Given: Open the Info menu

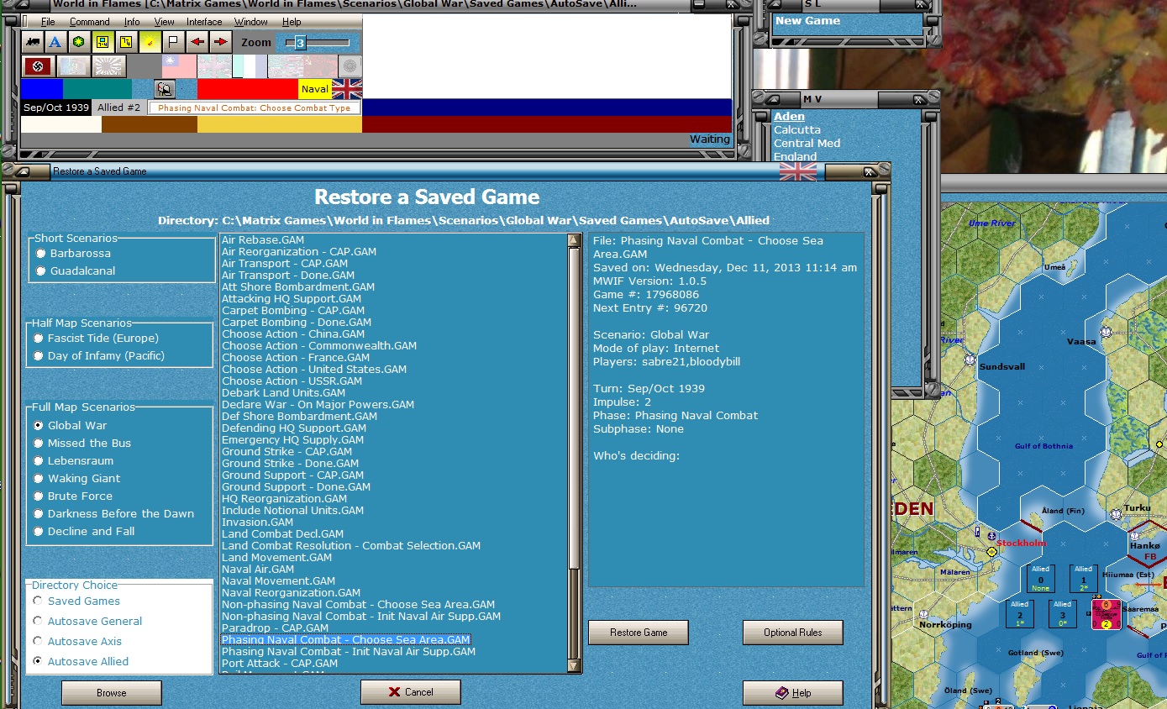Looking at the screenshot, I should (x=132, y=22).
